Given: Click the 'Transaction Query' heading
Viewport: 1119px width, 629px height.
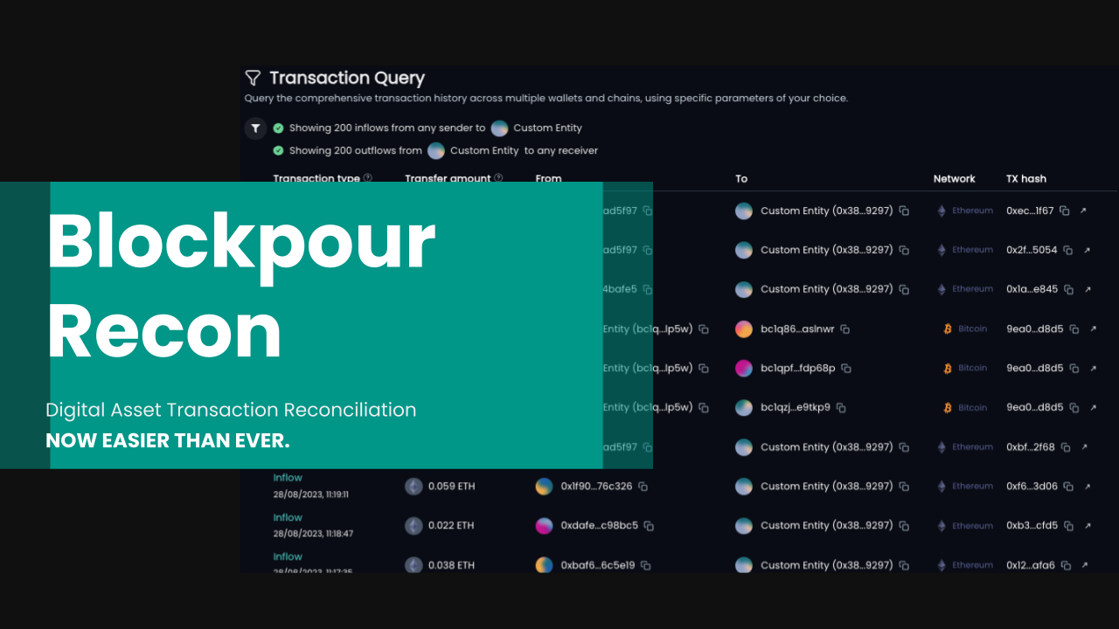Looking at the screenshot, I should (346, 78).
